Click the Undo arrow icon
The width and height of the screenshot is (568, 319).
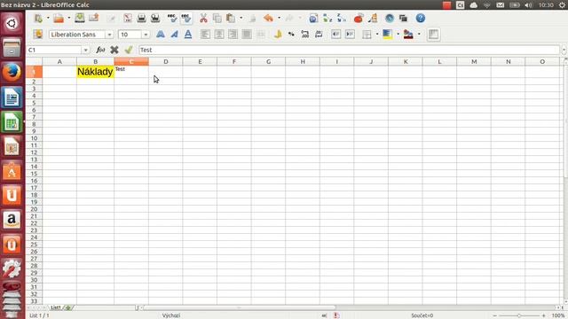tap(268, 18)
